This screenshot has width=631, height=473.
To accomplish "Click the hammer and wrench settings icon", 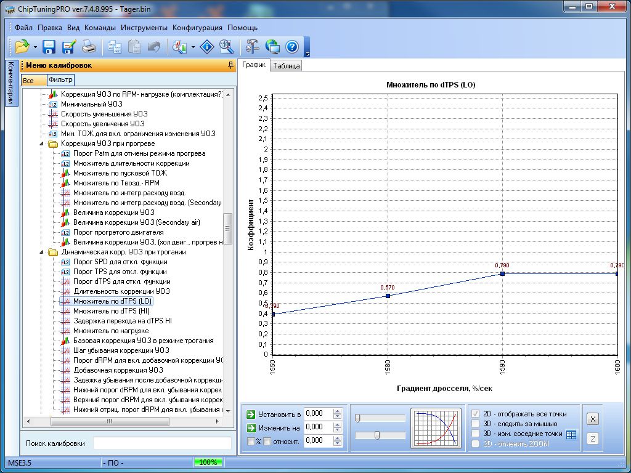I will coord(253,47).
